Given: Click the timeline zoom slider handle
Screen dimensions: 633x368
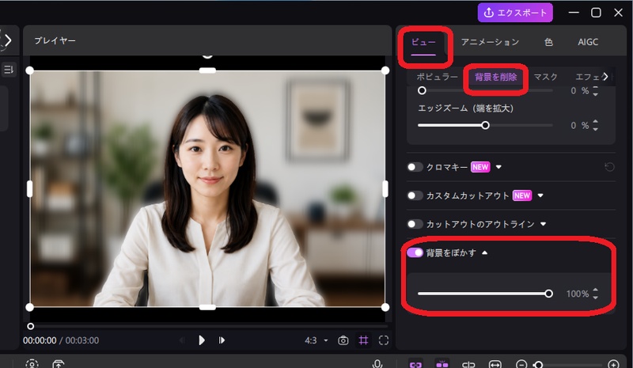Looking at the screenshot, I should (538, 365).
